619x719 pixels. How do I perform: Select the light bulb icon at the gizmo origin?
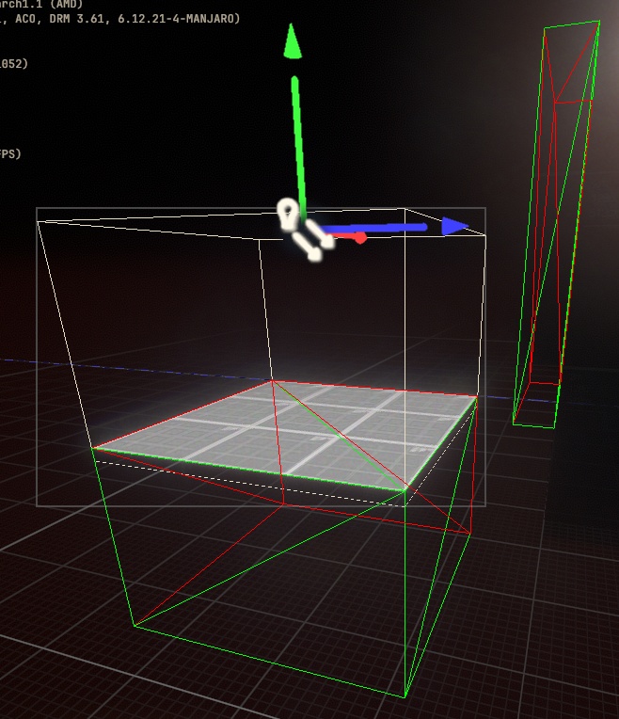pos(288,212)
